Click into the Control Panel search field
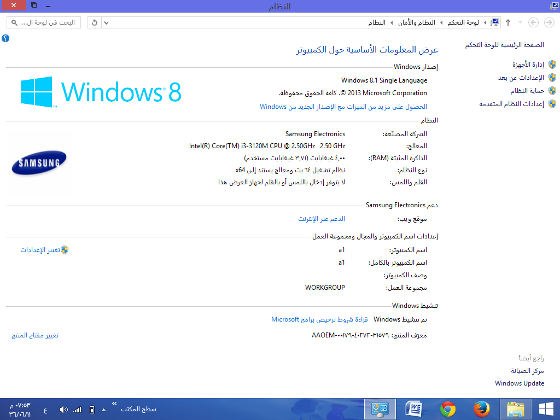 (x=44, y=22)
